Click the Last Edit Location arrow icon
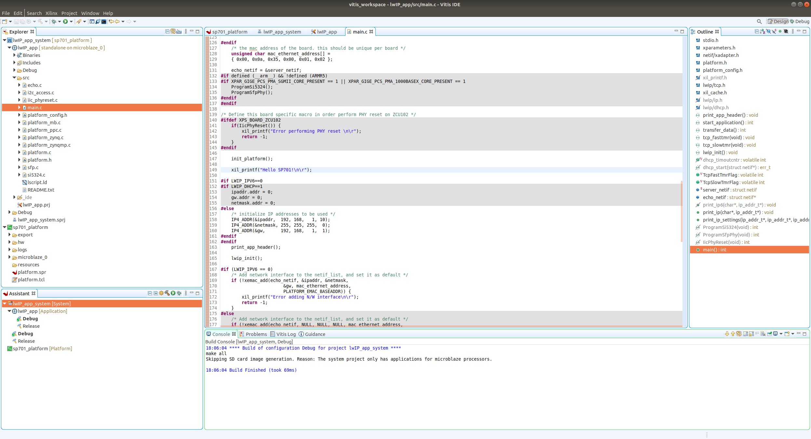 coord(111,22)
